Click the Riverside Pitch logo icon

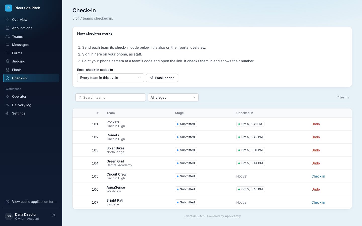point(9,8)
